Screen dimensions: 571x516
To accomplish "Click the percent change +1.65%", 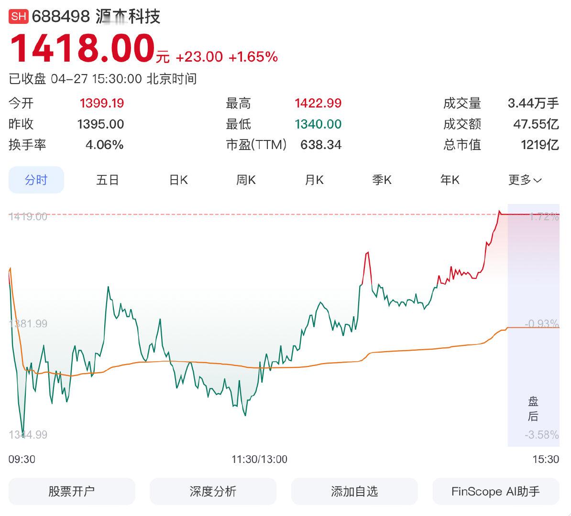I will pos(253,57).
